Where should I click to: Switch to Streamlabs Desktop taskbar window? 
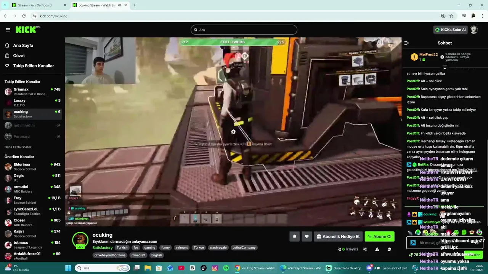click(344, 268)
